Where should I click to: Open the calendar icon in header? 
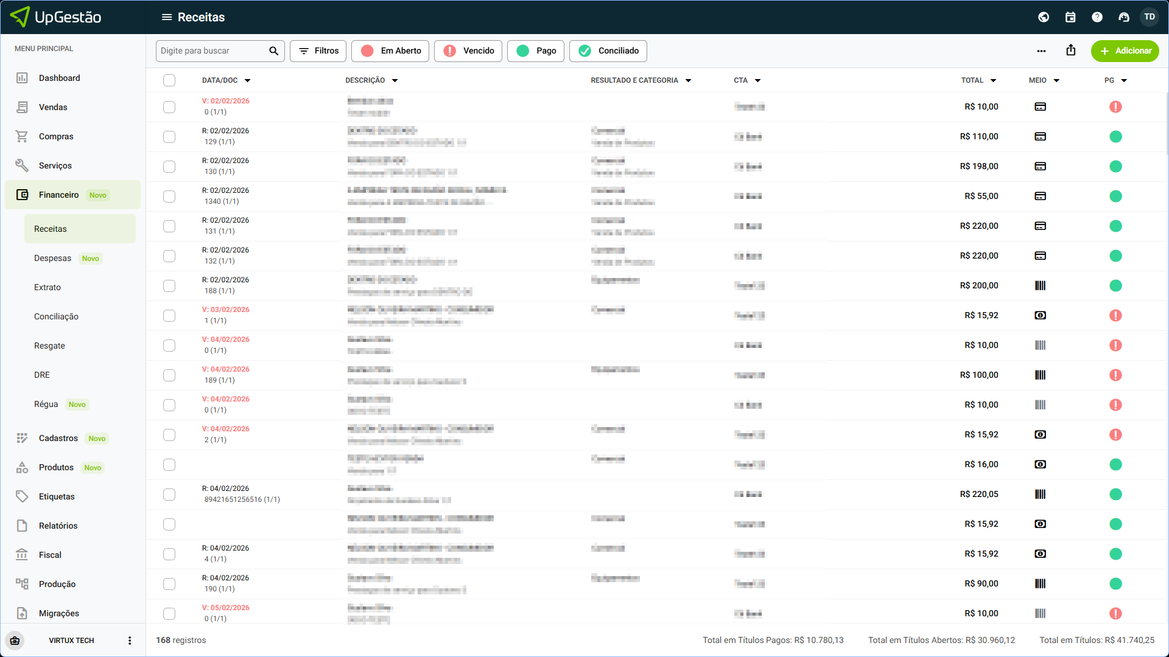click(x=1070, y=17)
